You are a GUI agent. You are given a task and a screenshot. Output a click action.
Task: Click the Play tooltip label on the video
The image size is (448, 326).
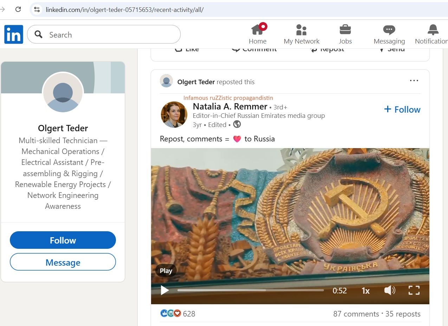pos(166,271)
